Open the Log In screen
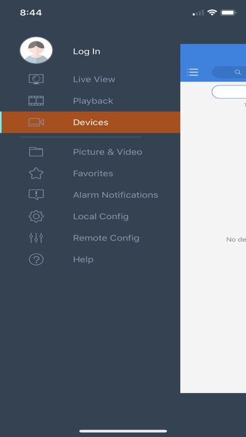The image size is (246, 437). point(87,51)
